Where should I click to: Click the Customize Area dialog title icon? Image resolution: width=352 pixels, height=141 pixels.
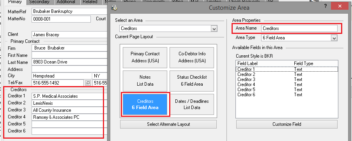click(x=115, y=8)
